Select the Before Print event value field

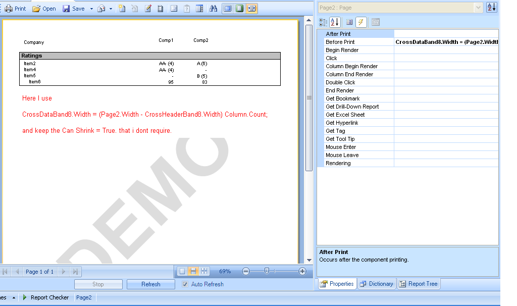[446, 42]
